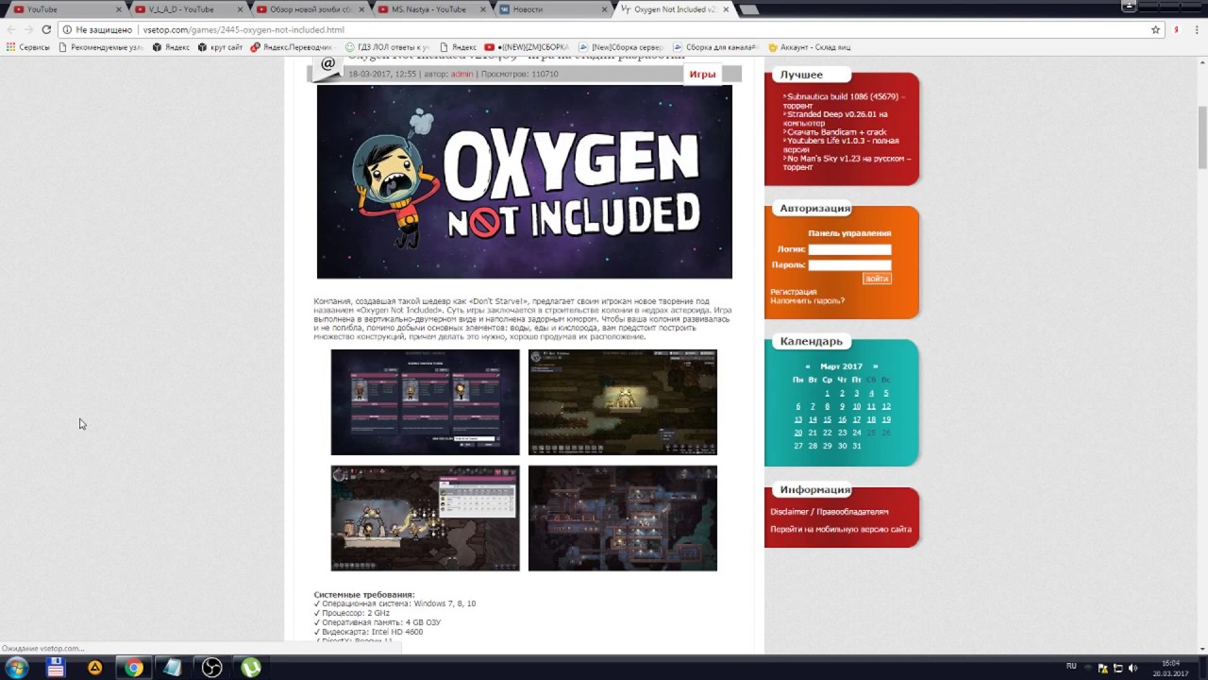Select March 15 in the calendar
This screenshot has height=680, width=1208.
[x=827, y=419]
